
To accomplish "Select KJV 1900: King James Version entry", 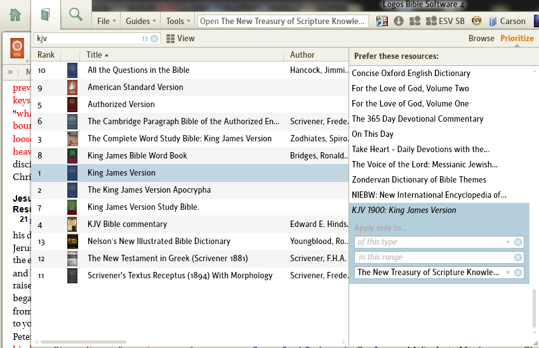I will [x=404, y=210].
